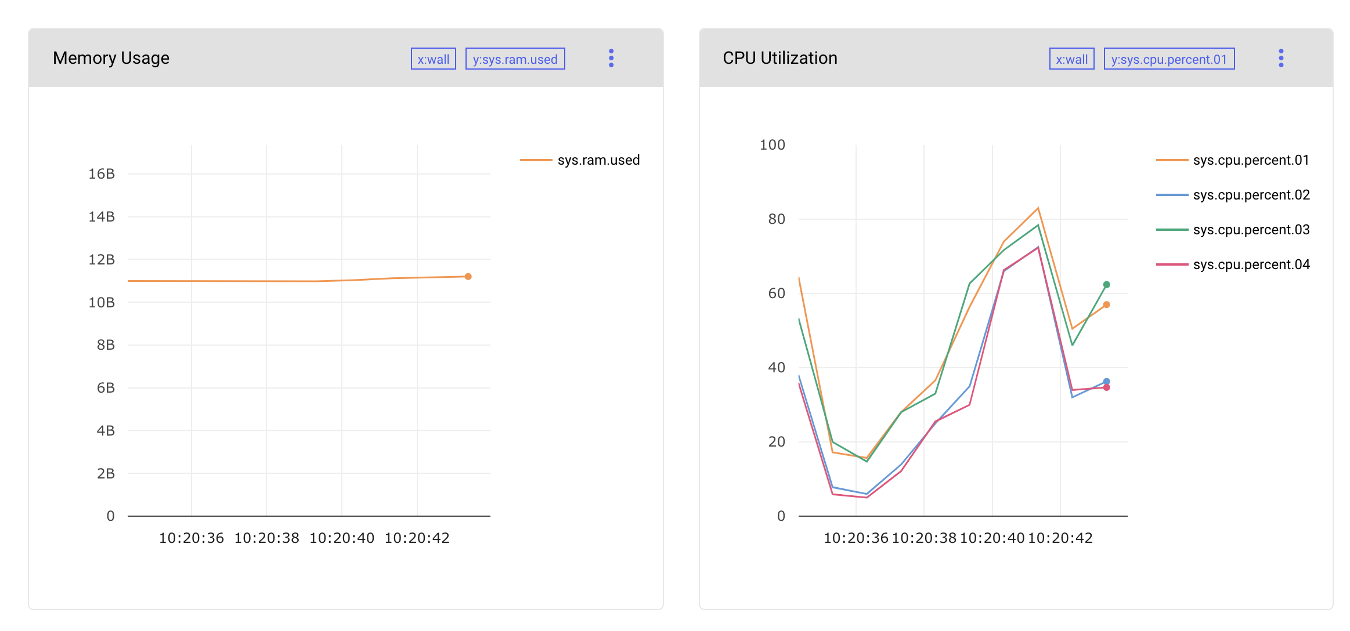Click the green end point of the sys.cpu.percent.03 line
The width and height of the screenshot is (1350, 631).
click(1106, 285)
